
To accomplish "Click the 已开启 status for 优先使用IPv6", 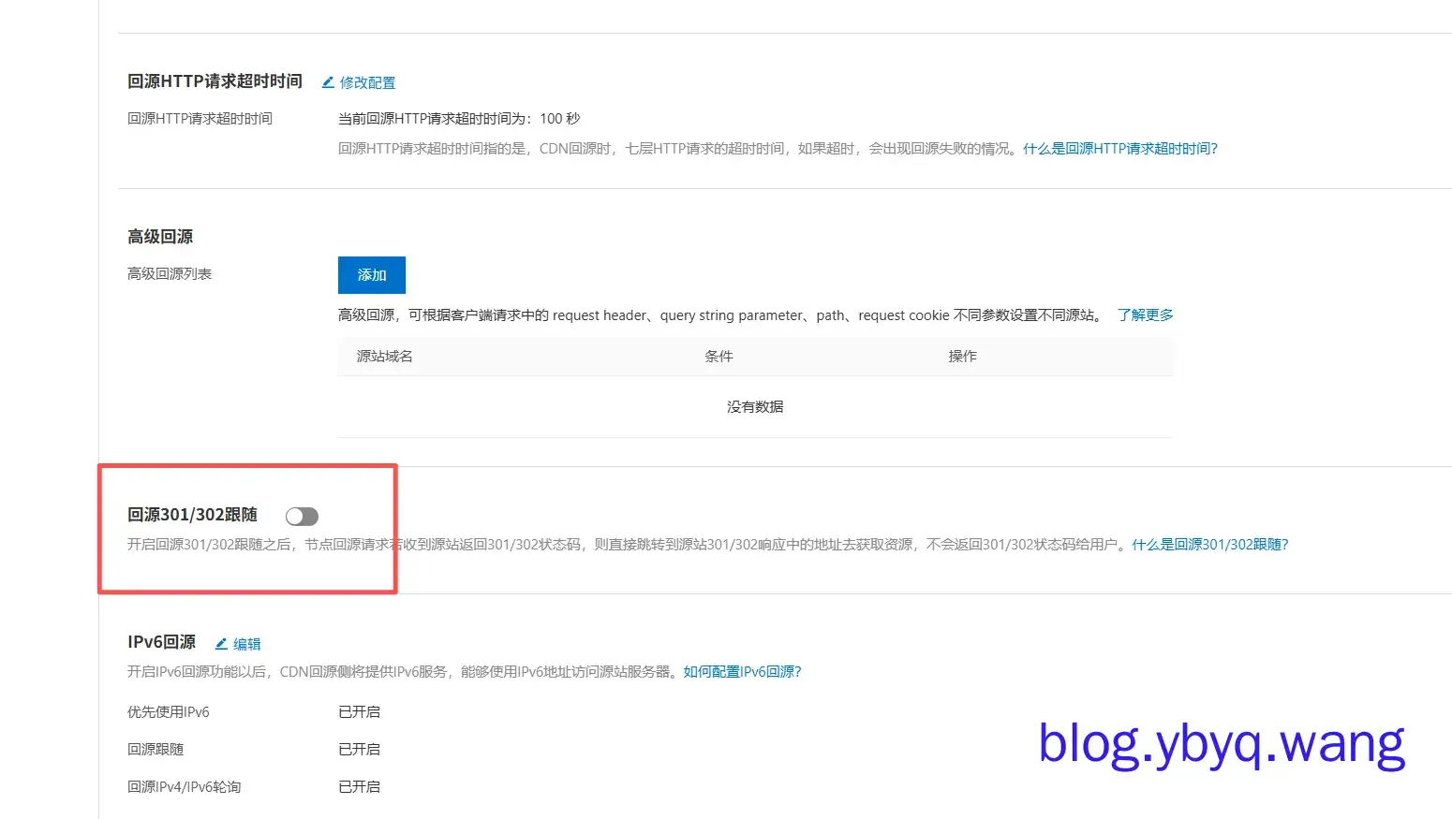I will (359, 712).
